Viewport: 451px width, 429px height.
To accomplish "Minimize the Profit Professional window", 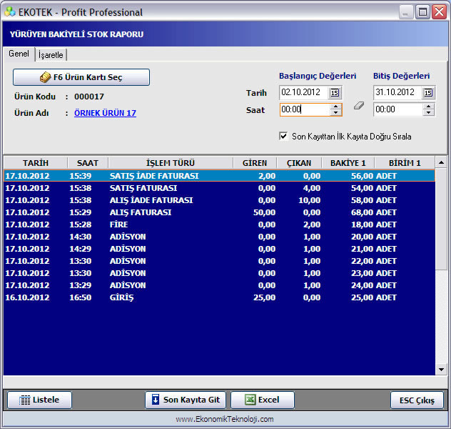I will pyautogui.click(x=406, y=12).
